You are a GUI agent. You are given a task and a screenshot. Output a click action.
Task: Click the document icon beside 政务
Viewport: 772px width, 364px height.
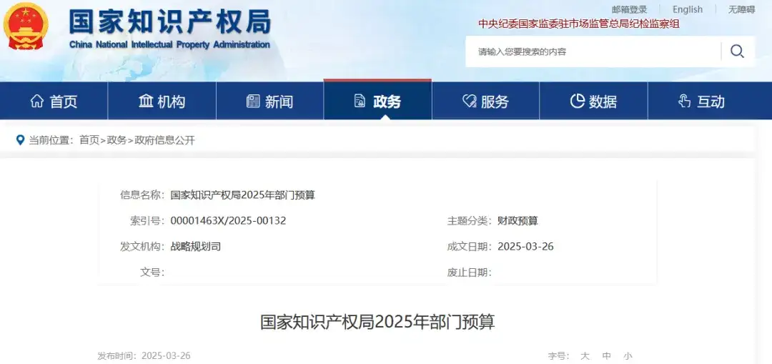[360, 102]
